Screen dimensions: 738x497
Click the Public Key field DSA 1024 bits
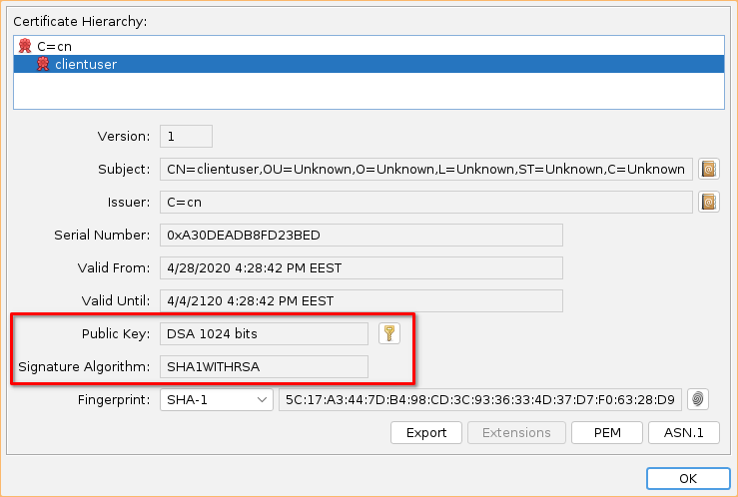[x=264, y=333]
